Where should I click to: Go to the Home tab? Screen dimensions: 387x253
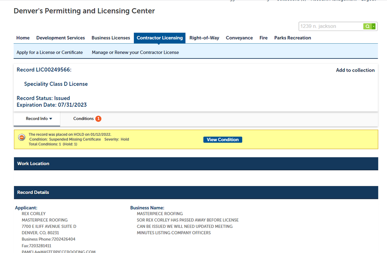click(23, 38)
